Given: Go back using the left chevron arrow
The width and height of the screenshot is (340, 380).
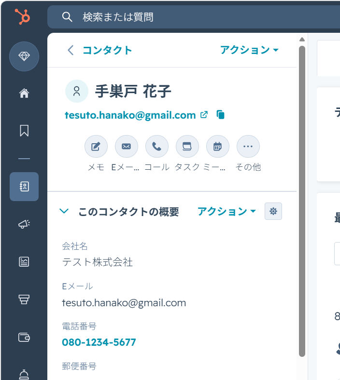Looking at the screenshot, I should click(71, 50).
